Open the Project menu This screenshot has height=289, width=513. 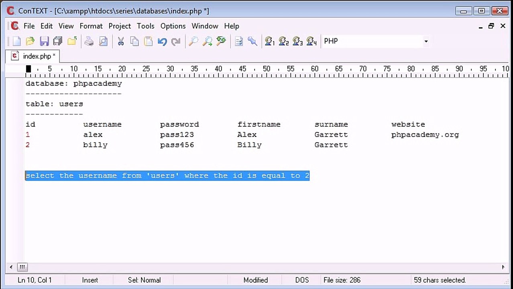tap(120, 26)
